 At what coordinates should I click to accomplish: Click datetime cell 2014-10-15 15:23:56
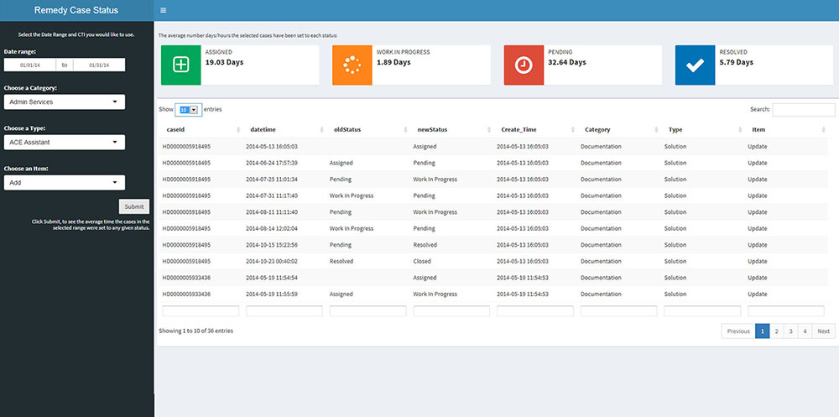(272, 245)
